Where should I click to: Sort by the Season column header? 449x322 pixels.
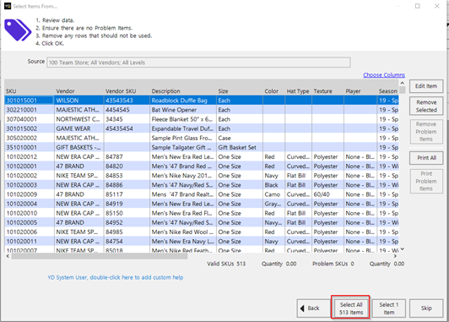pos(387,91)
